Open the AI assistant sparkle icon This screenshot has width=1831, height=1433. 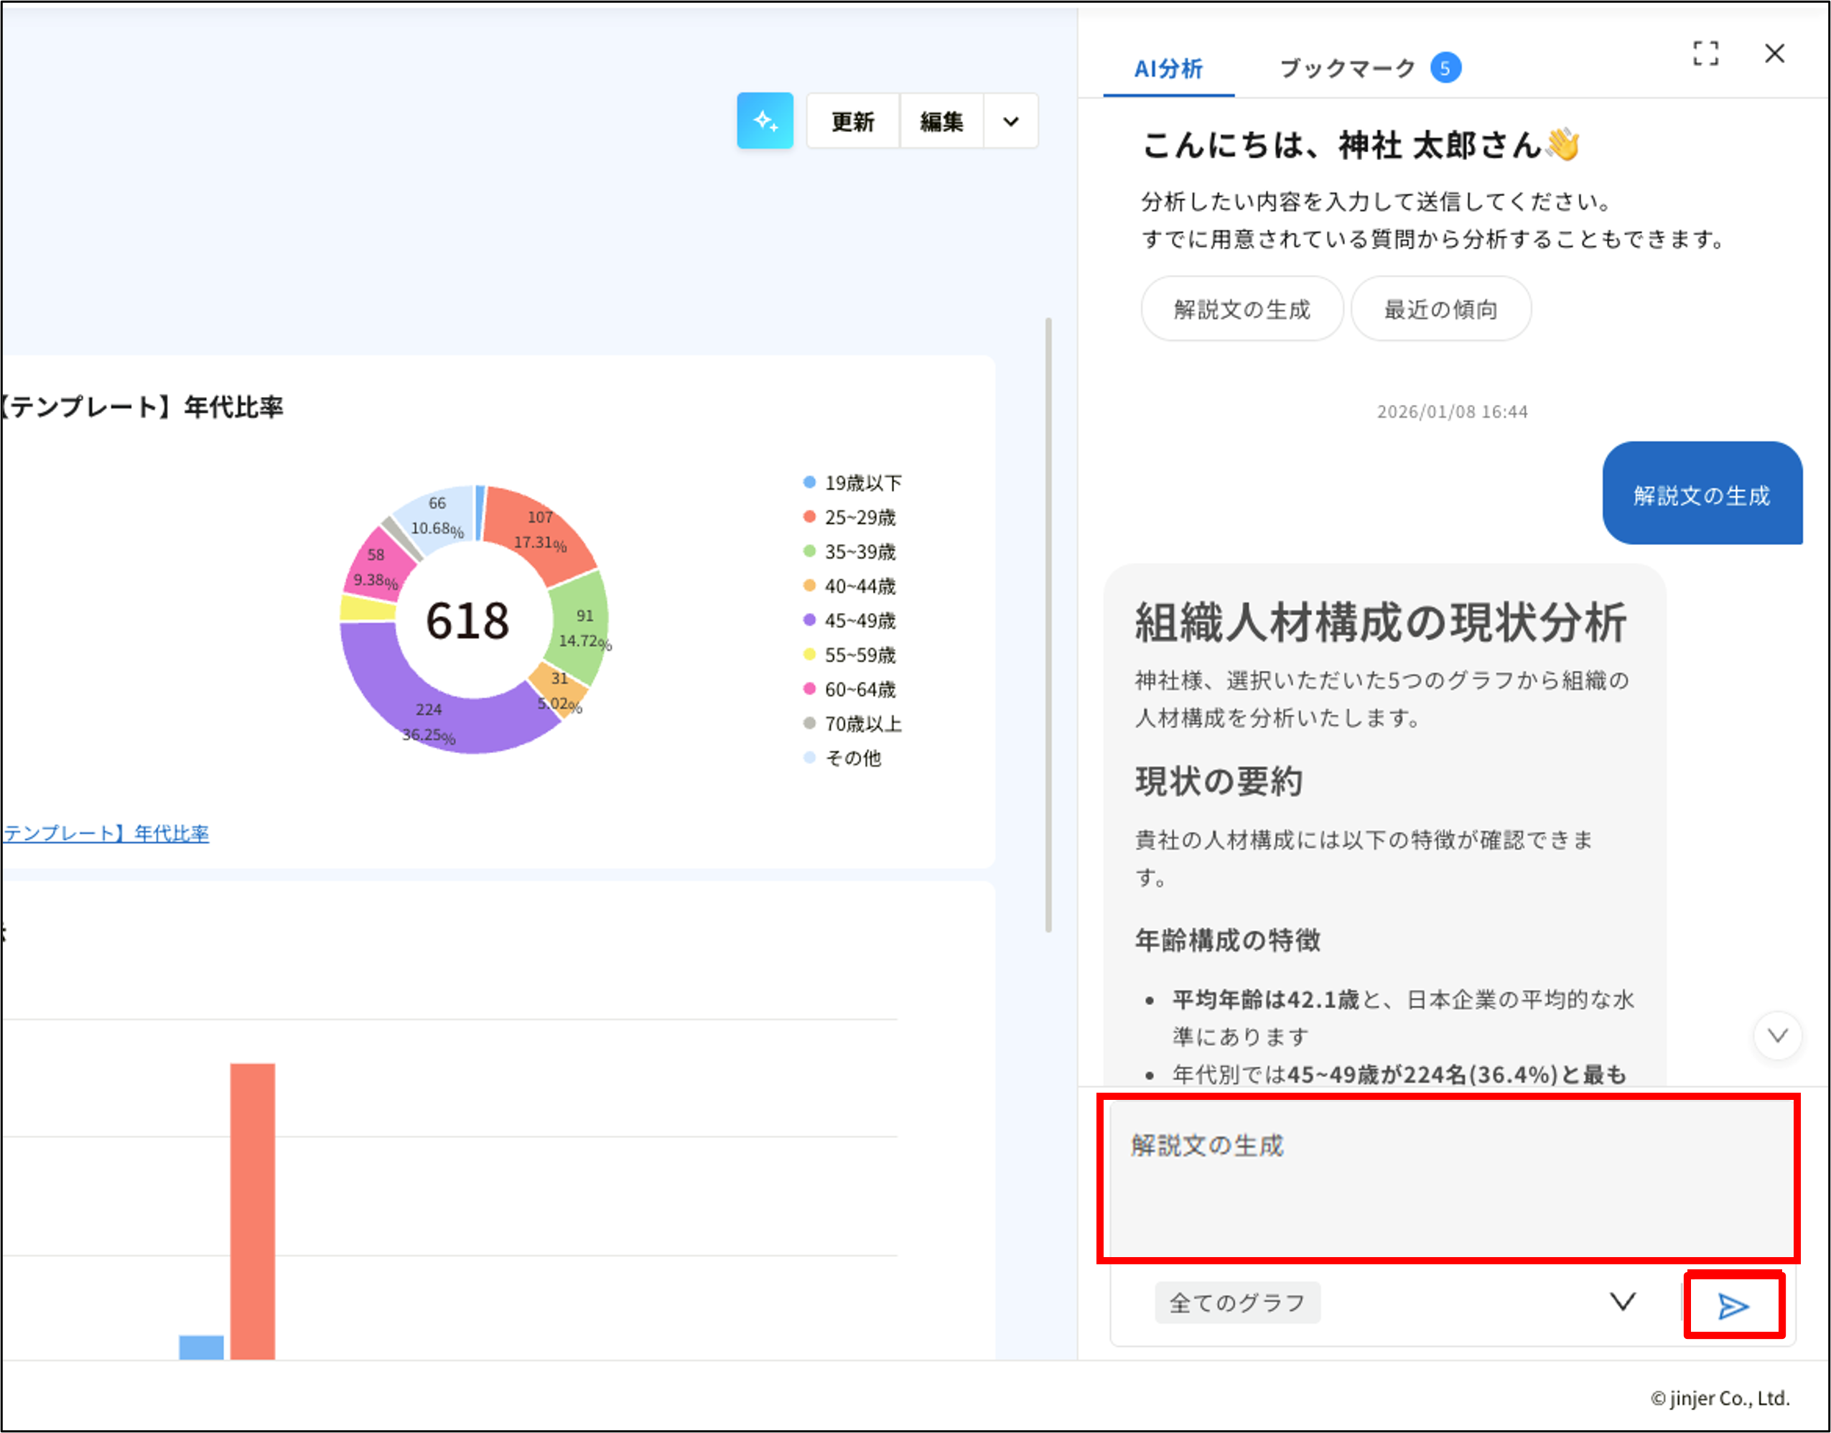click(x=765, y=121)
